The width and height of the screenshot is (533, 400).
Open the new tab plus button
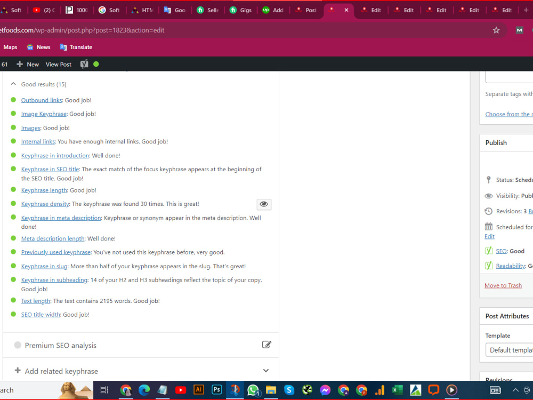coord(526,10)
